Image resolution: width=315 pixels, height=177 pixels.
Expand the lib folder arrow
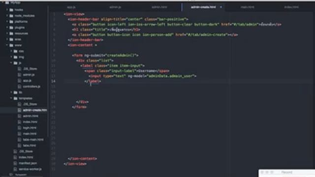point(11,92)
